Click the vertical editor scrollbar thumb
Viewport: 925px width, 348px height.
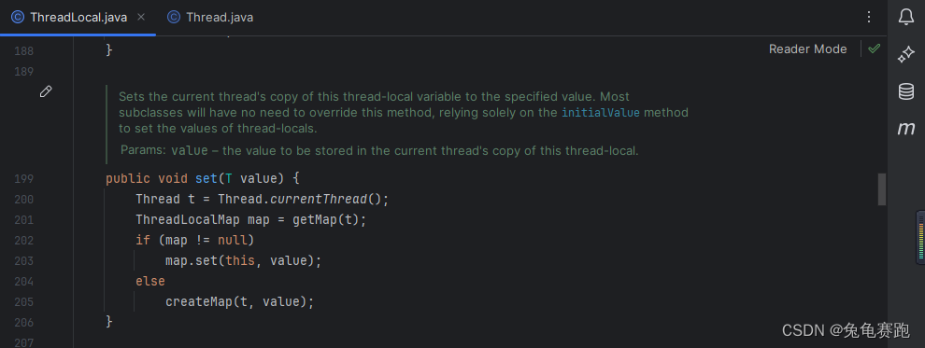[x=882, y=189]
